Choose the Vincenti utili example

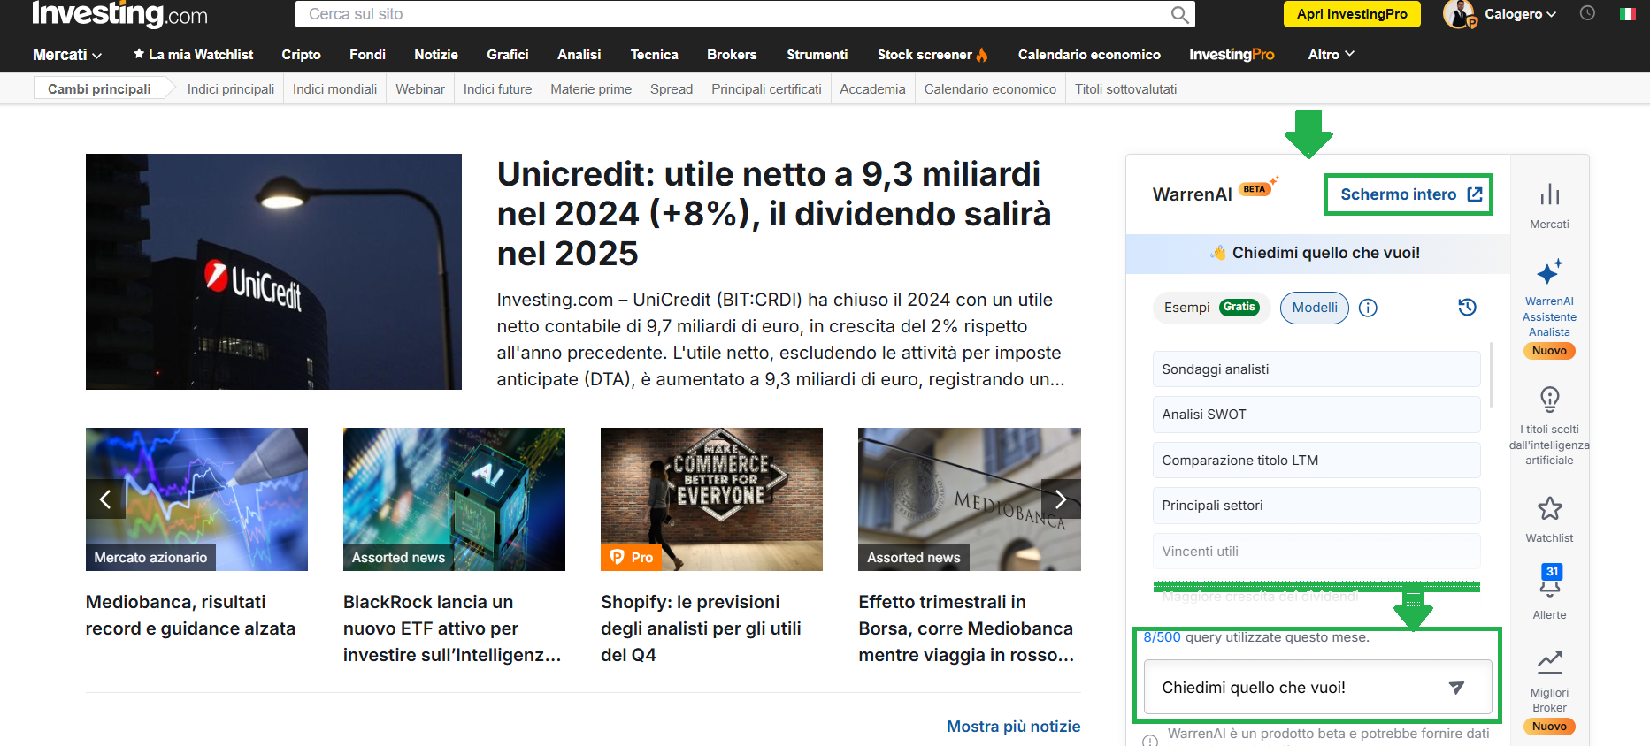coord(1316,552)
